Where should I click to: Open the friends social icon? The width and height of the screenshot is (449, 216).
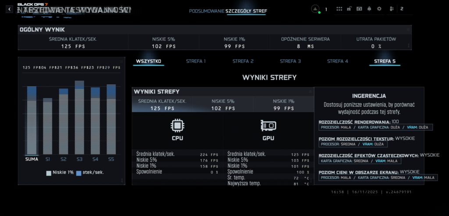click(x=391, y=9)
